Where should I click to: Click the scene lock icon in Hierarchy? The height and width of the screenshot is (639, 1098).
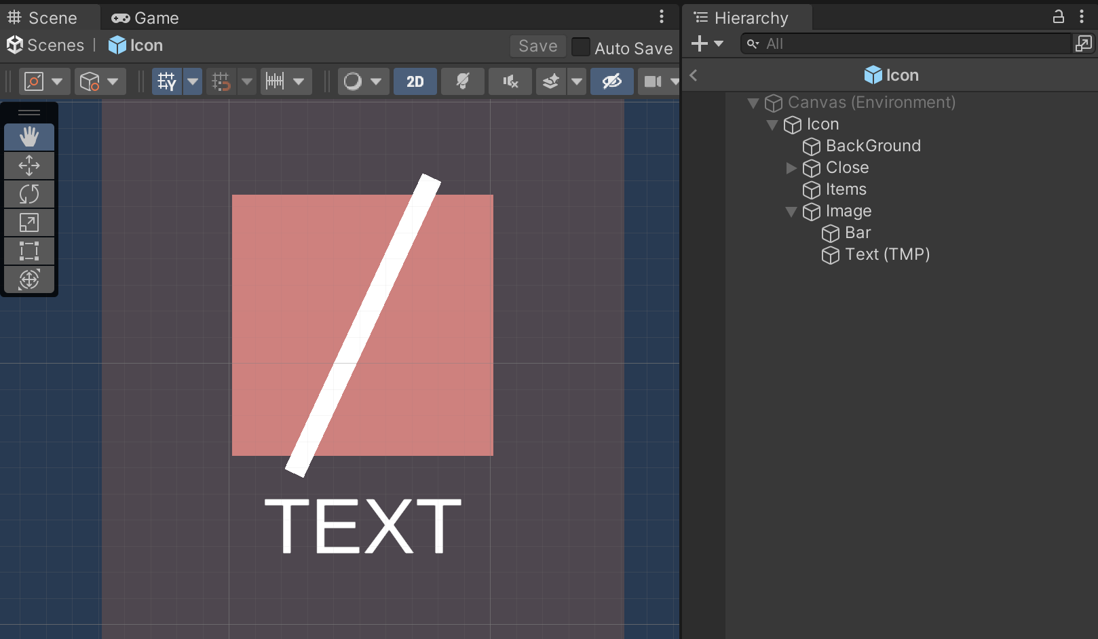tap(1059, 16)
